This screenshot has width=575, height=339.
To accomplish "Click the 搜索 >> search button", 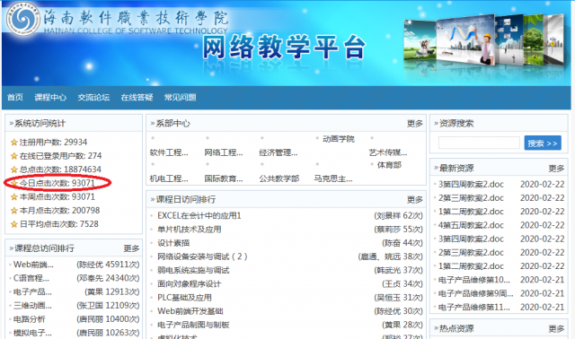I will click(x=543, y=143).
